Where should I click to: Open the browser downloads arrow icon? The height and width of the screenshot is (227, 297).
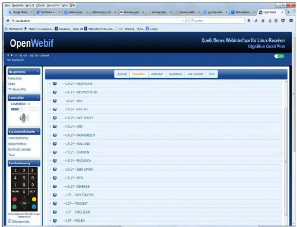point(249,21)
